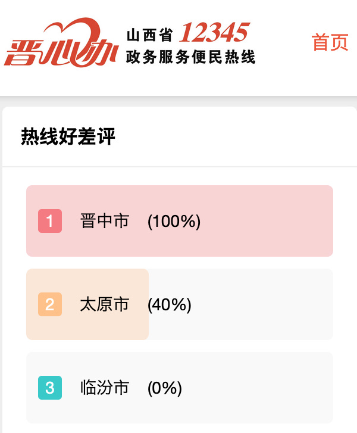Image resolution: width=357 pixels, height=433 pixels.
Task: Go to 首页 home link
Action: [x=330, y=42]
